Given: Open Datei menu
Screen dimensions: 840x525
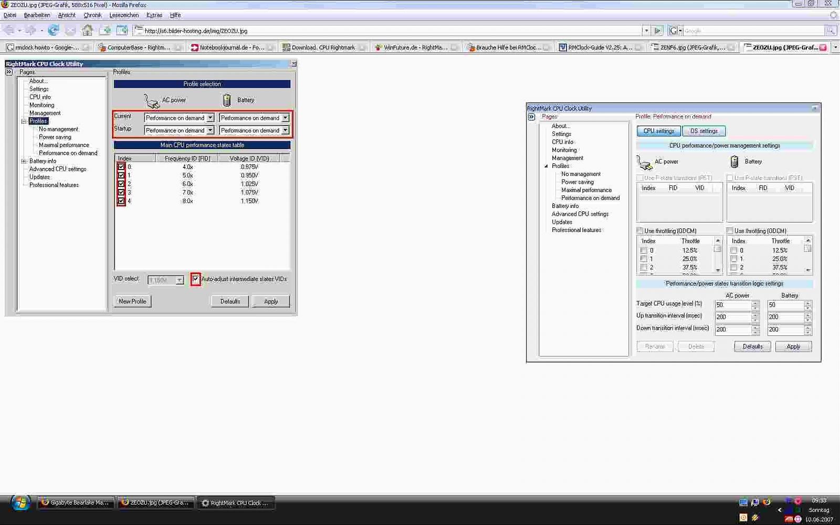Looking at the screenshot, I should (10, 15).
